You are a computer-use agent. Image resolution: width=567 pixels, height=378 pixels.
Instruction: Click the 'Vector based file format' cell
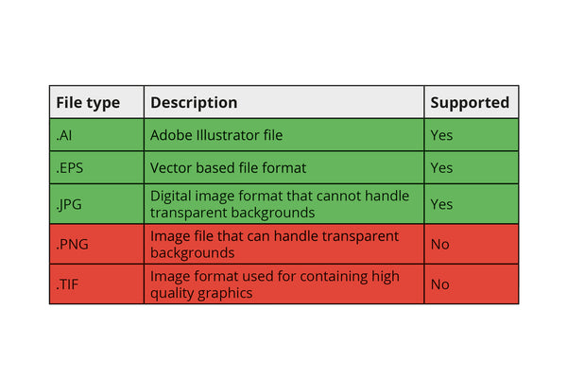click(226, 168)
